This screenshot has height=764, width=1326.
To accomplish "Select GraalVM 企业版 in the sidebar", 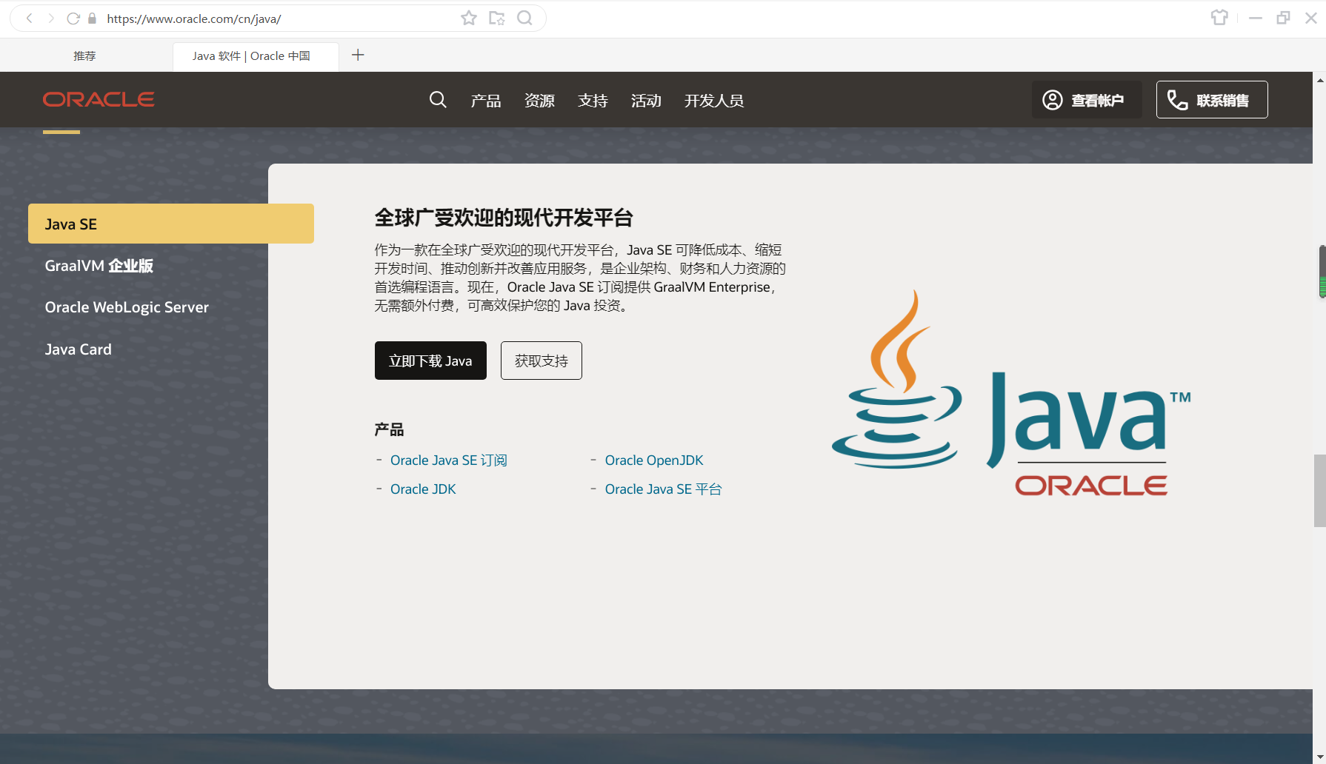I will pos(99,266).
